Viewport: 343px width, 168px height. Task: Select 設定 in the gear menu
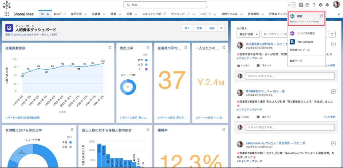tap(306, 18)
